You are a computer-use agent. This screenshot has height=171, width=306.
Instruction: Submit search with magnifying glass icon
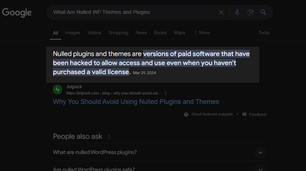pos(263,12)
